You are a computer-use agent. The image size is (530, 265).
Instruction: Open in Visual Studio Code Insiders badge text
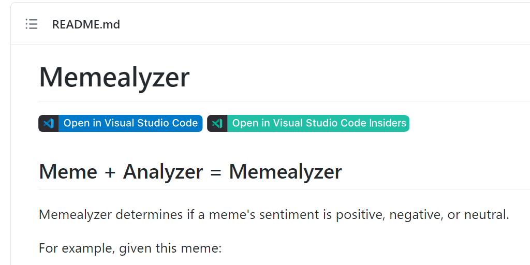click(319, 123)
